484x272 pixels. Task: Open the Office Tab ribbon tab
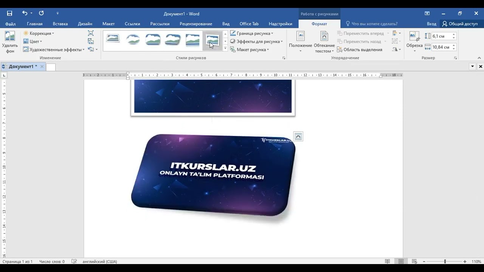click(x=249, y=24)
